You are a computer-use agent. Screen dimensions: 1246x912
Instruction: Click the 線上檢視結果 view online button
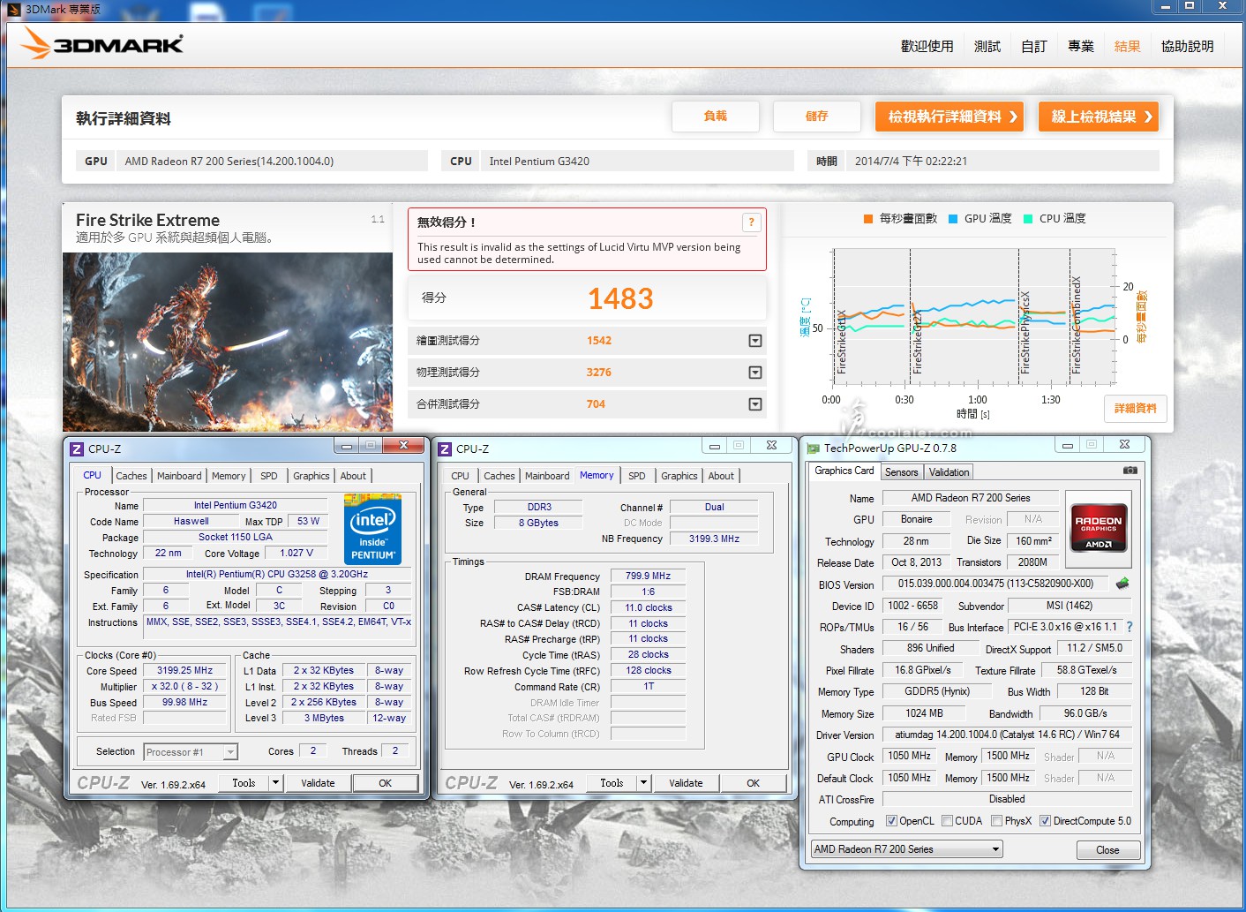(1099, 117)
